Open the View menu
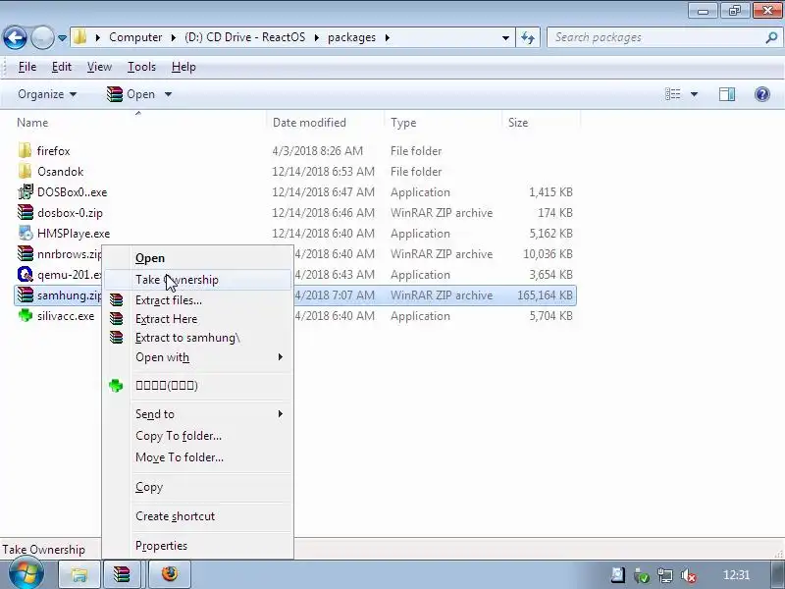Screen dimensions: 785x589 point(99,67)
